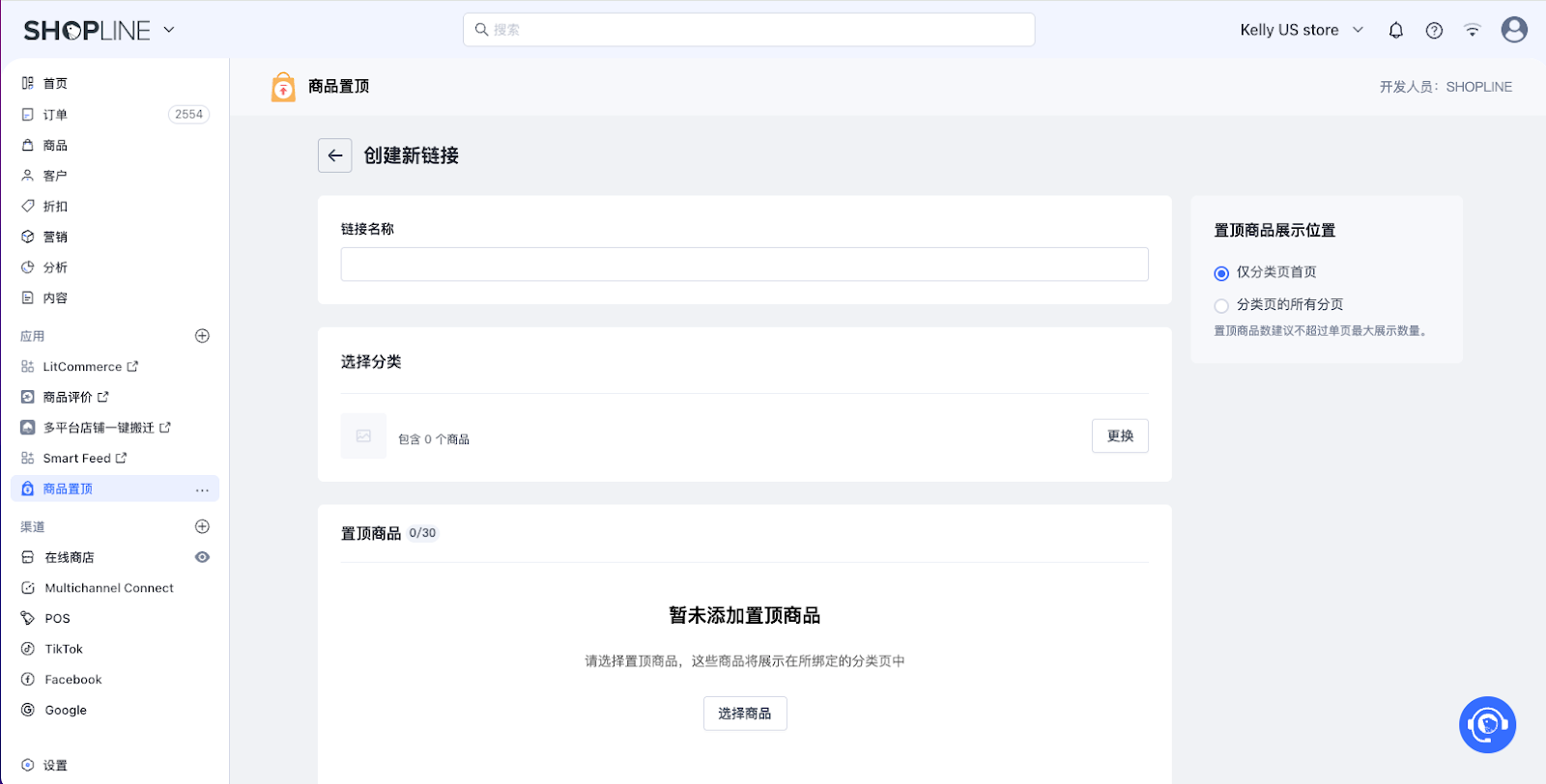Open the Kelly US store switcher
The height and width of the screenshot is (784, 1546).
pyautogui.click(x=1302, y=30)
